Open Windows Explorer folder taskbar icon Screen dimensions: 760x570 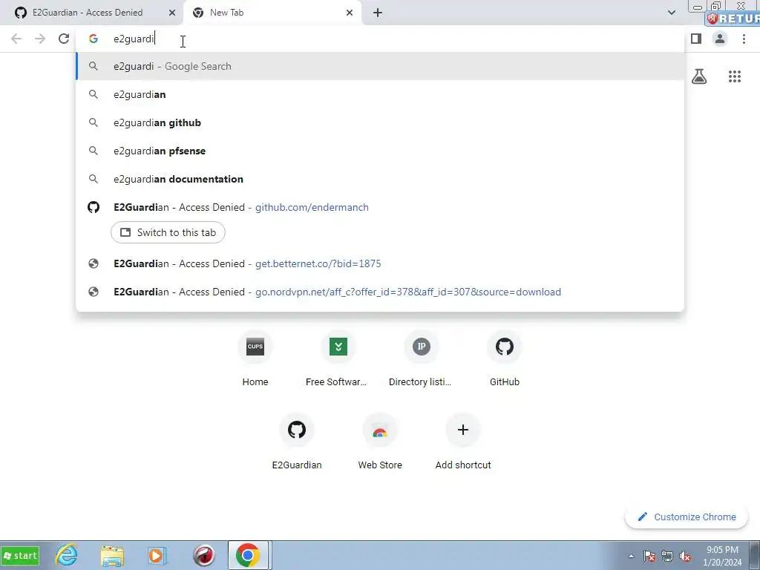(112, 555)
